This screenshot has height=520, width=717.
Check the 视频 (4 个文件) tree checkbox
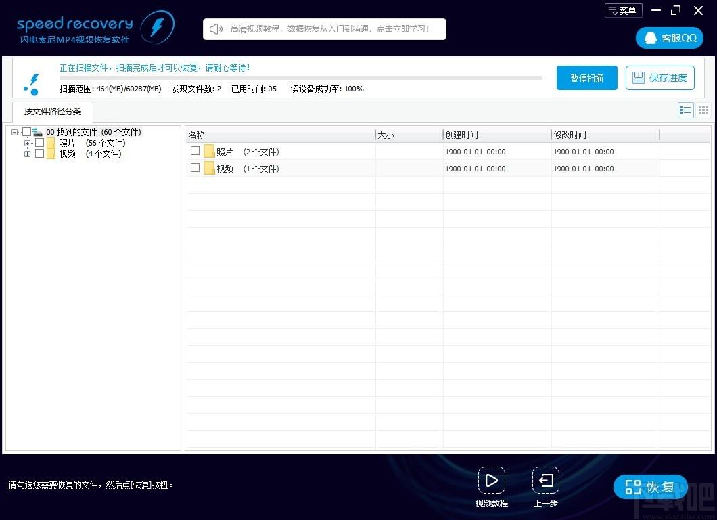point(40,154)
